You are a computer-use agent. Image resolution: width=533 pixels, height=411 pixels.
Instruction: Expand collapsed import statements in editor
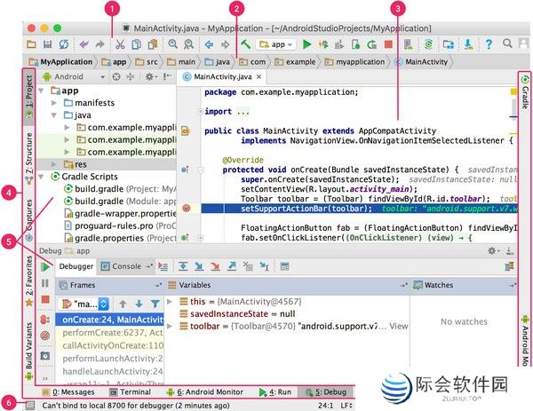pyautogui.click(x=200, y=112)
